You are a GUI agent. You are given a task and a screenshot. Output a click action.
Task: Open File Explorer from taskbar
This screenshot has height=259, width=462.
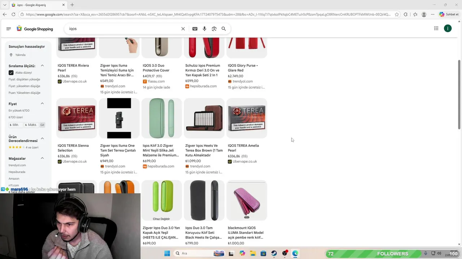tap(253, 253)
